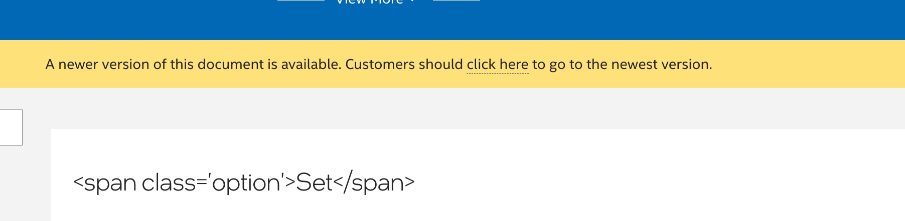Click the chevron beside View More
Screen dimensions: 905x221
coord(412,2)
